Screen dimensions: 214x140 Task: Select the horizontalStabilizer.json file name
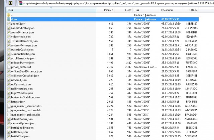[25, 98]
